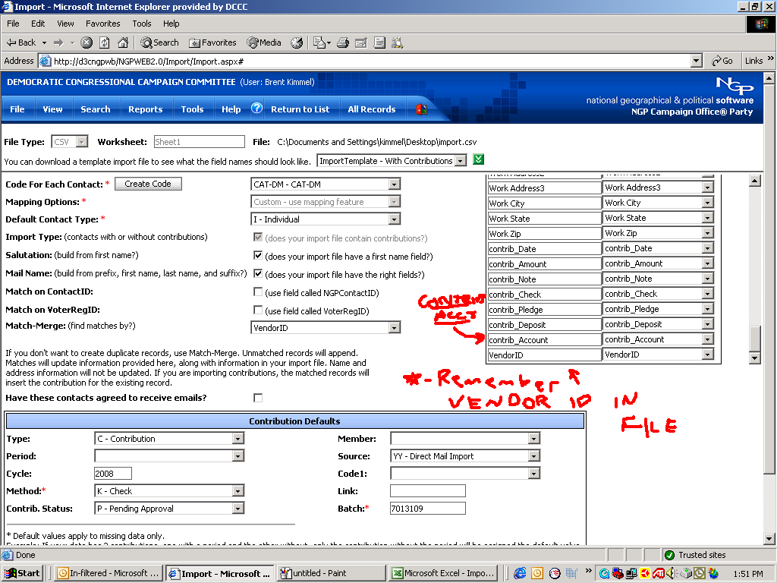
Task: Open the Source Direct Mail Import dropdown
Action: [534, 456]
